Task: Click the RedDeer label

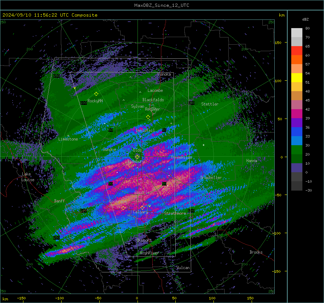Action: point(153,109)
